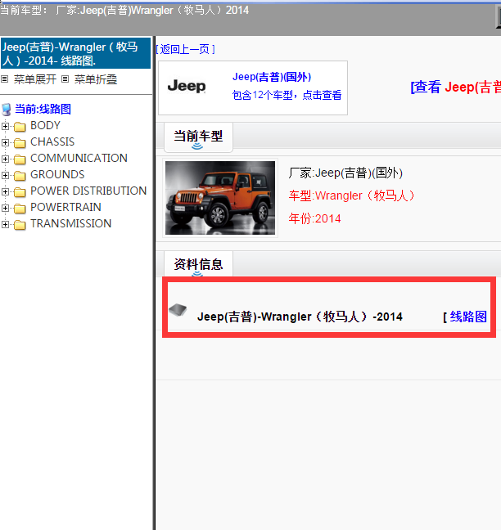
Task: Expand the TRANSMISSION tree node
Action: (5, 224)
